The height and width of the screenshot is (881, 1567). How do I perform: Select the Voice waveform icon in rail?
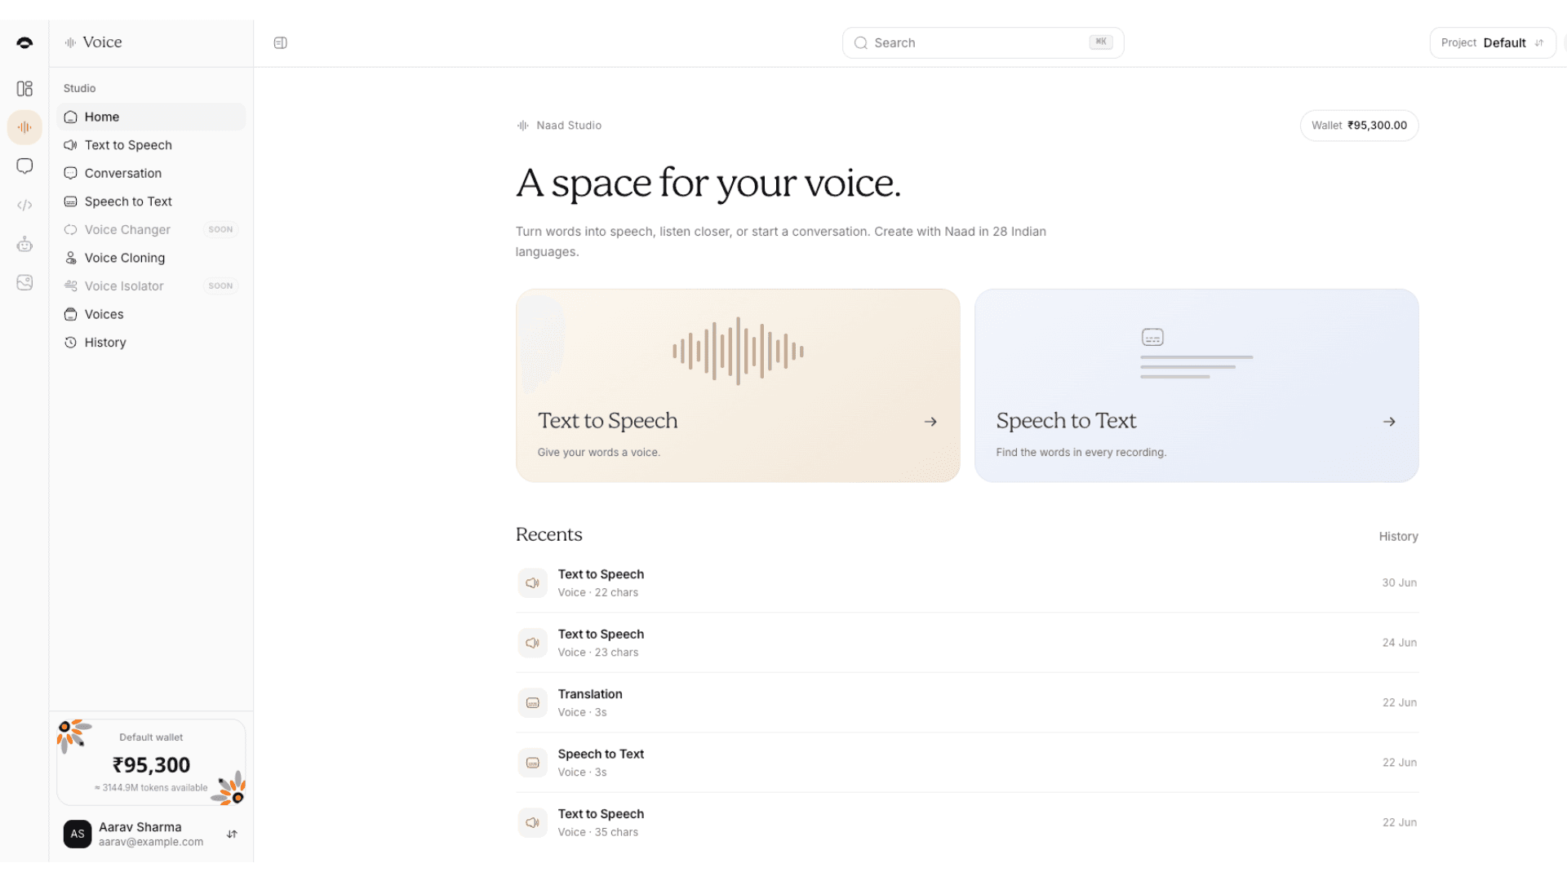click(24, 127)
